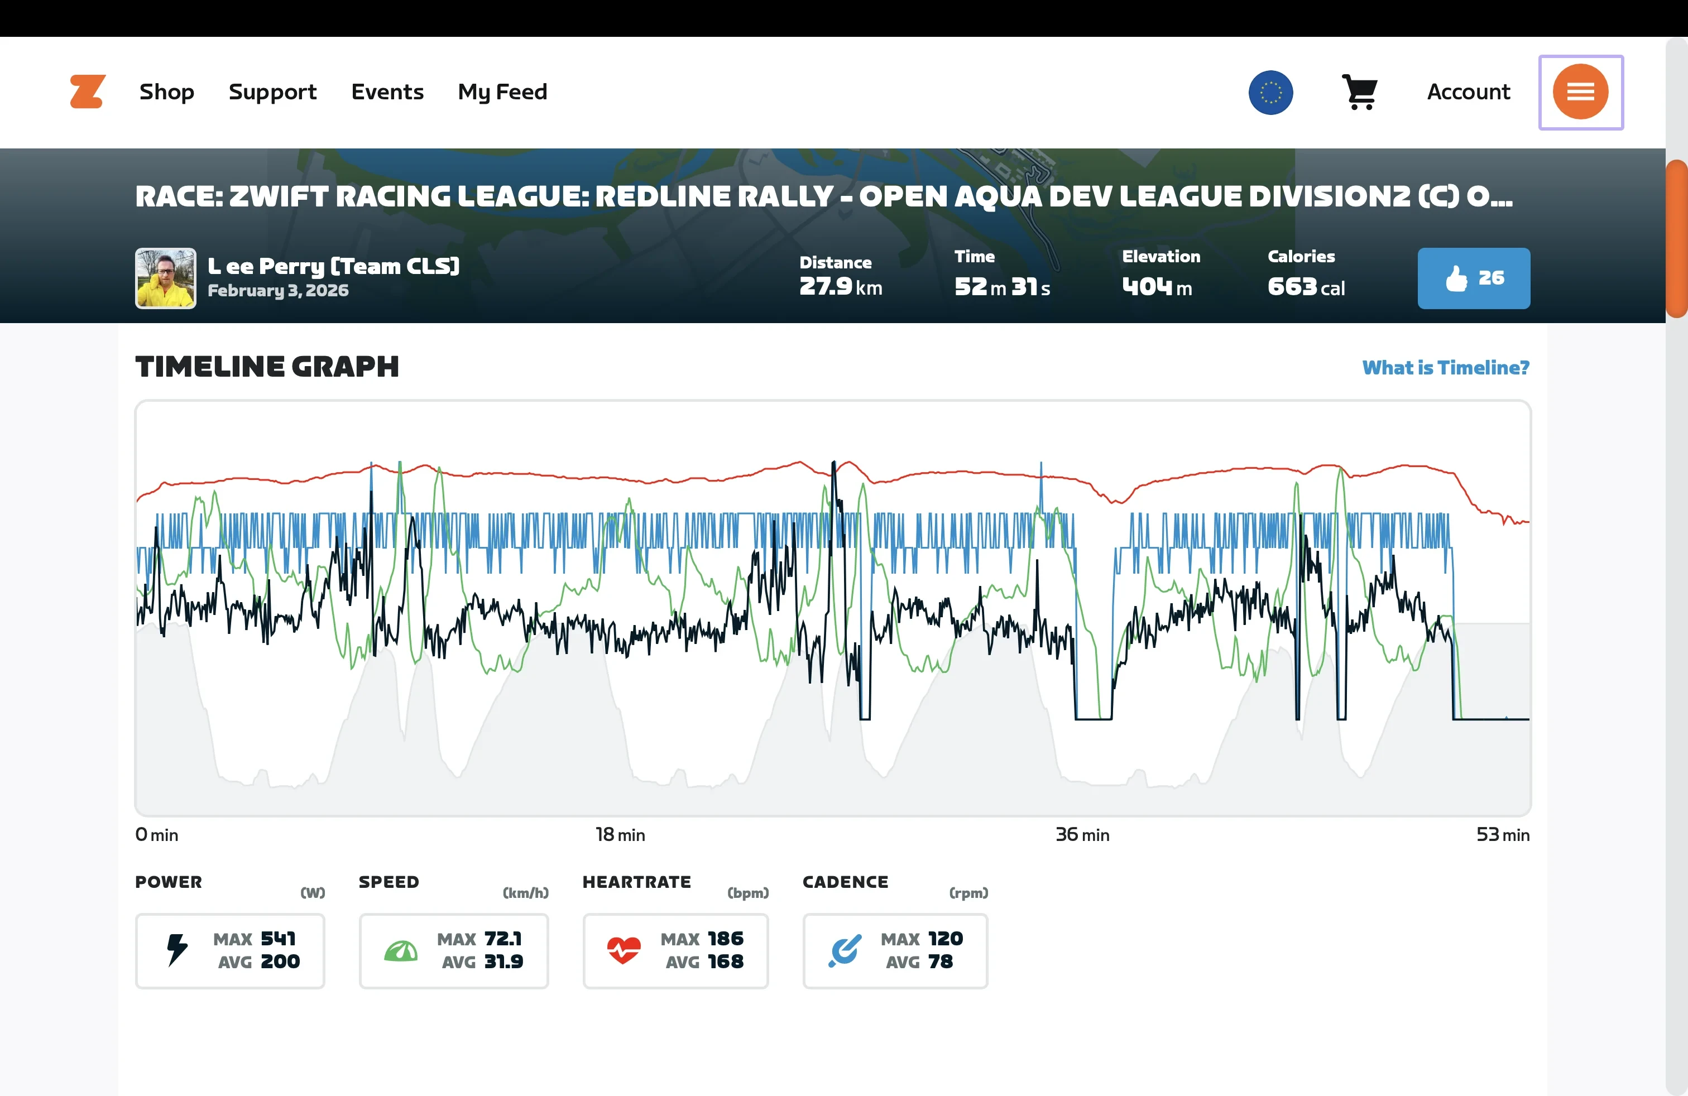Open the Account link
Viewport: 1688px width, 1096px height.
tap(1468, 92)
